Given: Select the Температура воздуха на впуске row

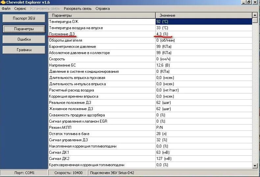Looking at the screenshot, I should (150, 28).
